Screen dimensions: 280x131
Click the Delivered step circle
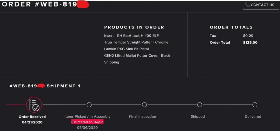255,105
